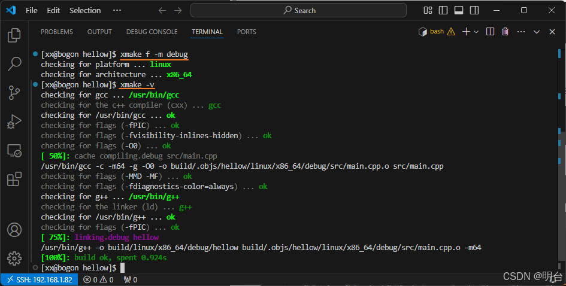Image resolution: width=566 pixels, height=286 pixels.
Task: Click the 'x86_64' architecture value
Action: coord(179,75)
